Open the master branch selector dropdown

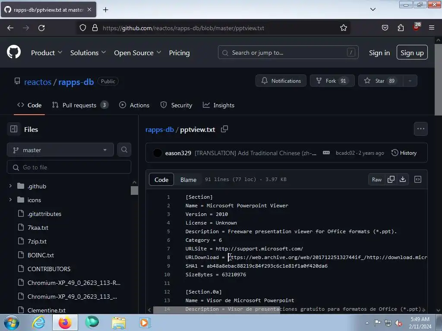pos(60,150)
